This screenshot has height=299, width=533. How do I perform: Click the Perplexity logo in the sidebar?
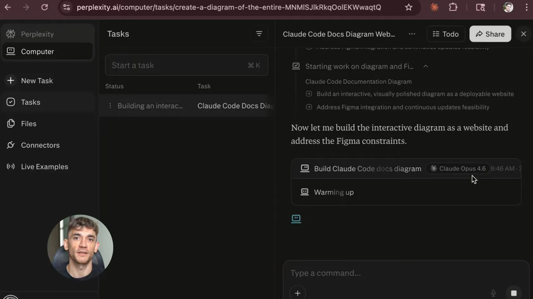11,34
